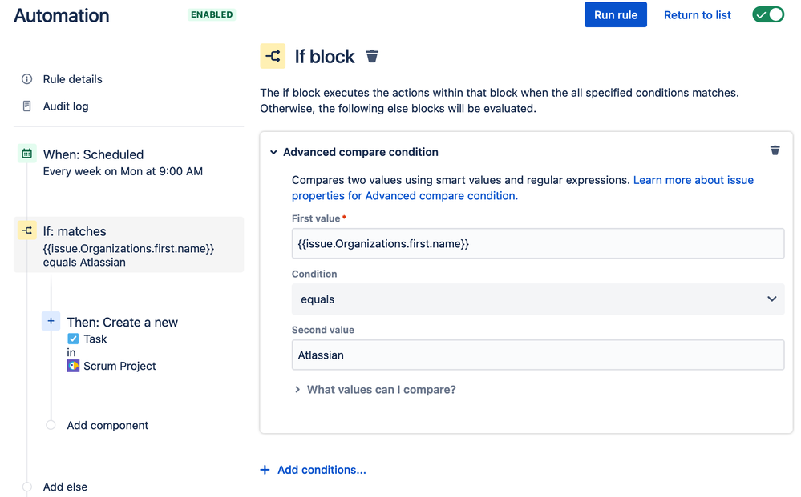Click the Task issue type checkbox icon
Screen dimensions: 801x497
73,339
